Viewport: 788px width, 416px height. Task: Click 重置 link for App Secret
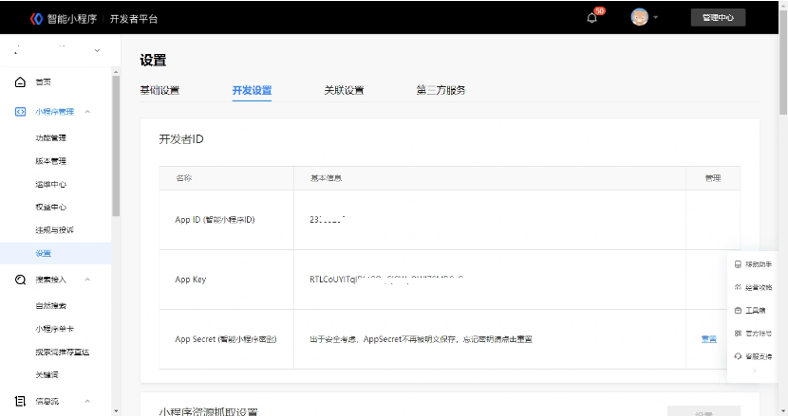tap(708, 339)
